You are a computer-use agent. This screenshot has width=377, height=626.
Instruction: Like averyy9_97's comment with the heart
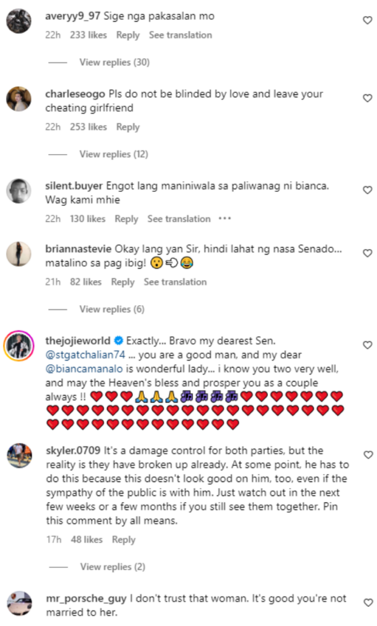pyautogui.click(x=367, y=21)
